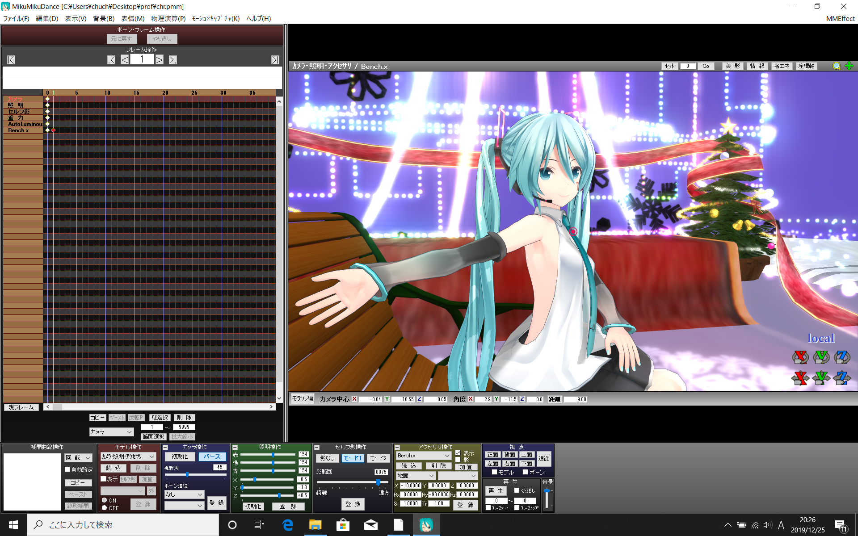Viewport: 858px width, 536px height.
Task: Click the 再生 play button
Action: [x=496, y=491]
